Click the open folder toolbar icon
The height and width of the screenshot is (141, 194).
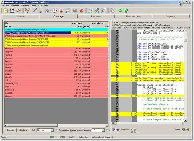[x=5, y=11]
